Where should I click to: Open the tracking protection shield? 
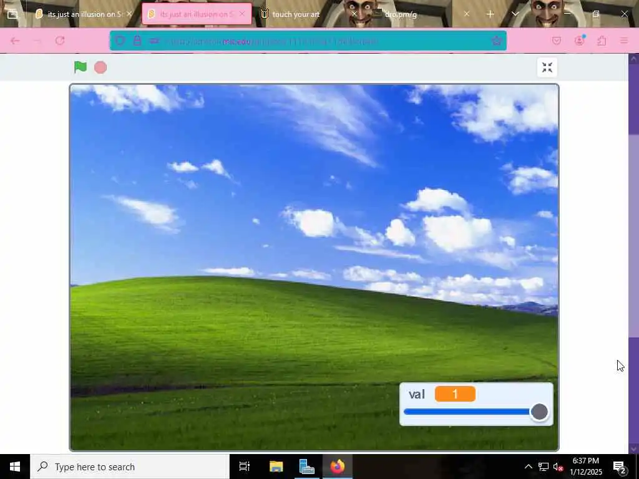coord(120,41)
